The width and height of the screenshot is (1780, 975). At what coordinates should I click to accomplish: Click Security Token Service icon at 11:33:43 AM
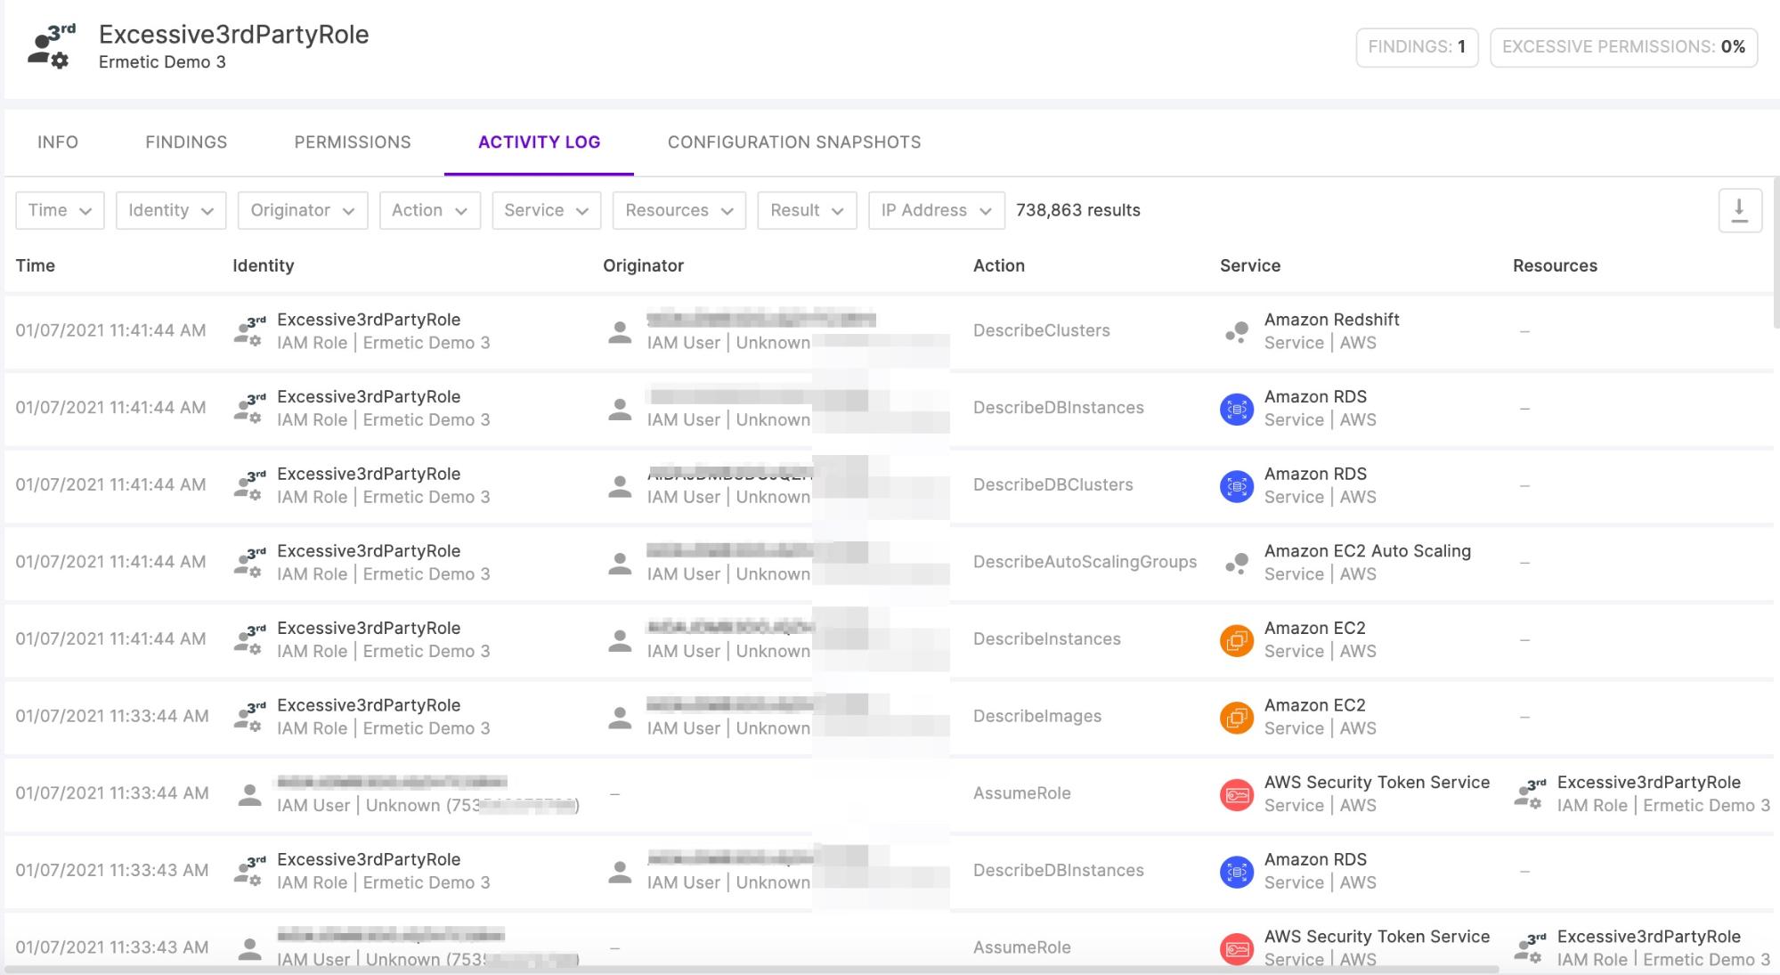click(x=1237, y=949)
